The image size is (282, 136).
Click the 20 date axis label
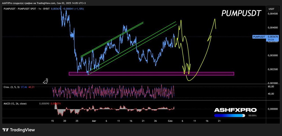point(65,121)
